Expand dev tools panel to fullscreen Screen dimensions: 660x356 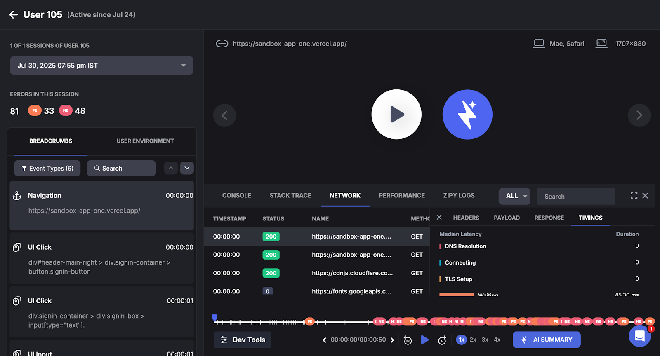tap(634, 196)
